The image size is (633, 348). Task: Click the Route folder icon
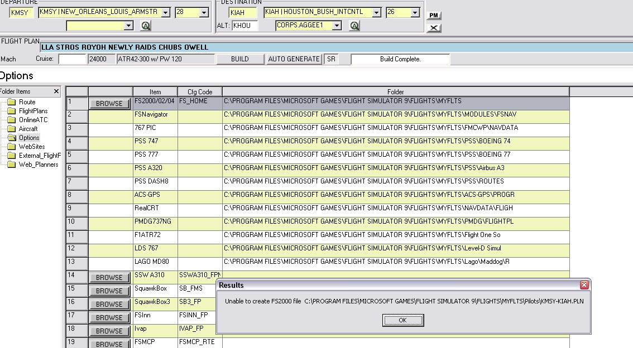[12, 102]
